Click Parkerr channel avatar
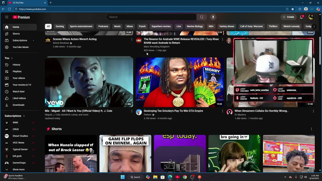The image size is (322, 181). pos(139,112)
